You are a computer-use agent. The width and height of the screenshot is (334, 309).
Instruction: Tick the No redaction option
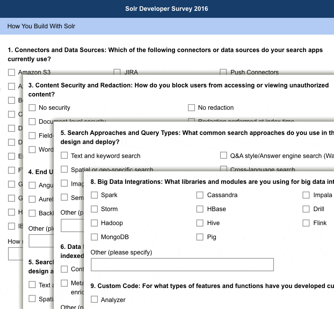191,108
